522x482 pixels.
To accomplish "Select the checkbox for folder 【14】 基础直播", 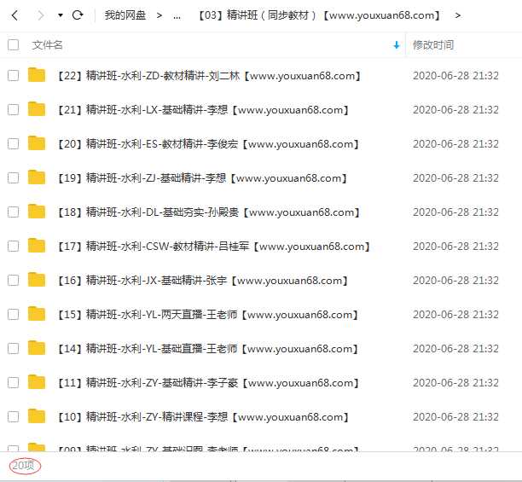I will 14,349.
